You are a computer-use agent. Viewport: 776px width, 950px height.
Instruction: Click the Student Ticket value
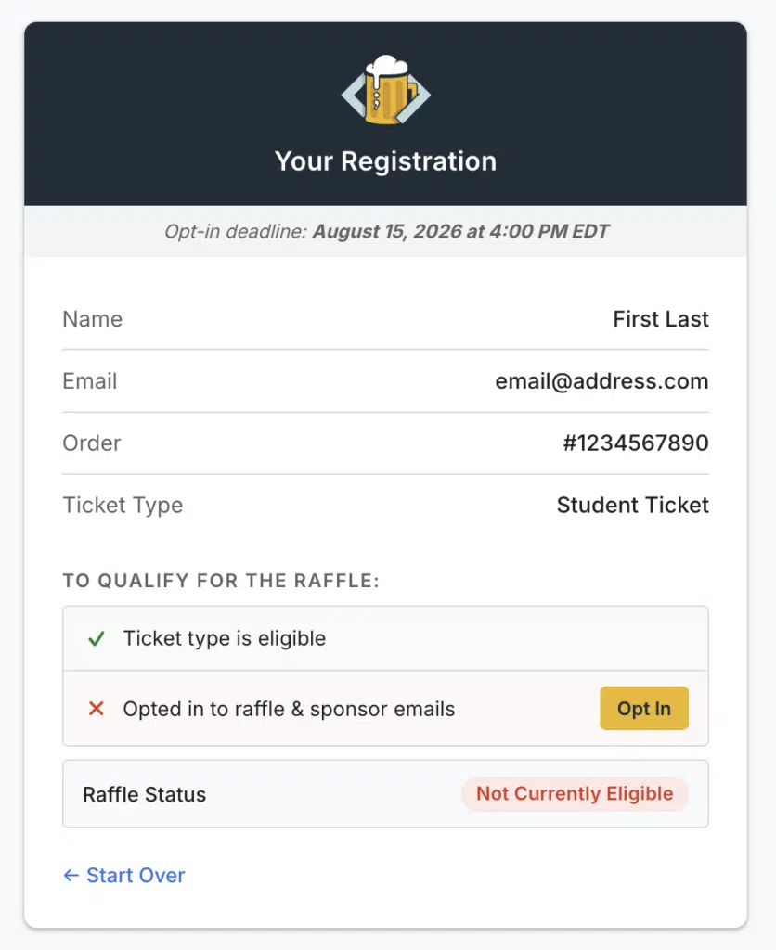[632, 506]
